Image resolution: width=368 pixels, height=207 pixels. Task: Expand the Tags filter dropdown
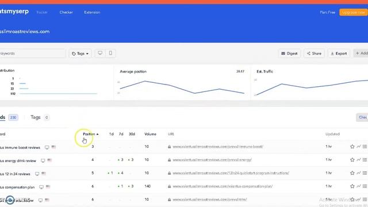80,53
